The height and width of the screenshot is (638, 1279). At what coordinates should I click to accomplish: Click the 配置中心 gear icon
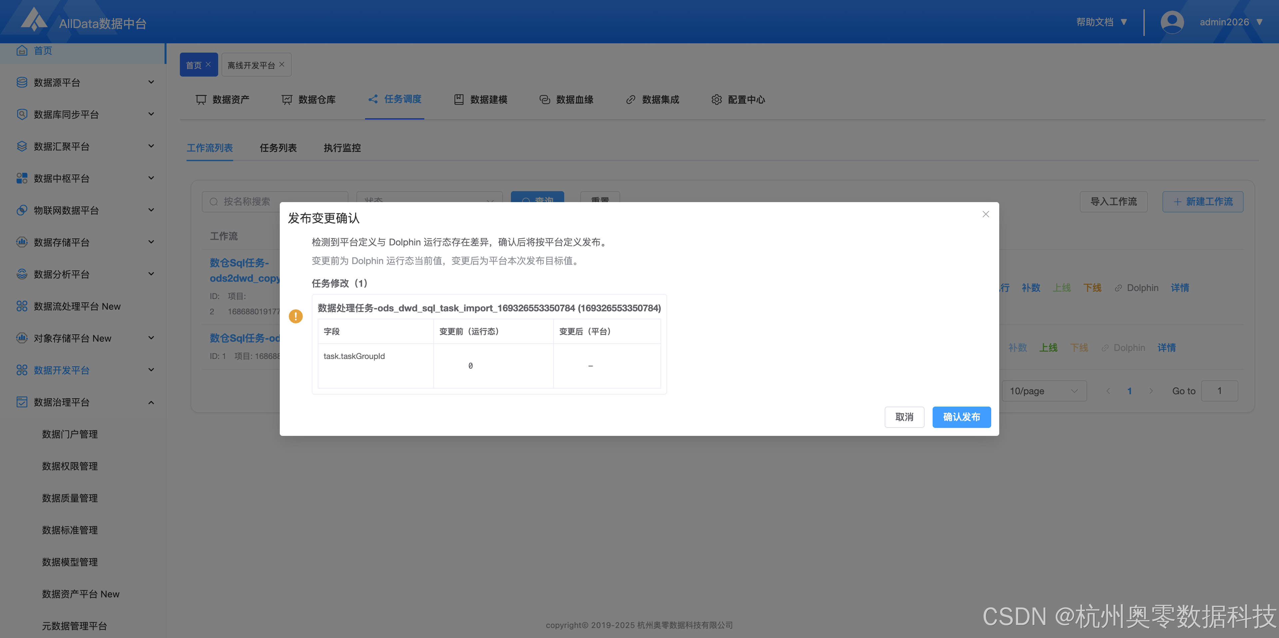coord(716,100)
